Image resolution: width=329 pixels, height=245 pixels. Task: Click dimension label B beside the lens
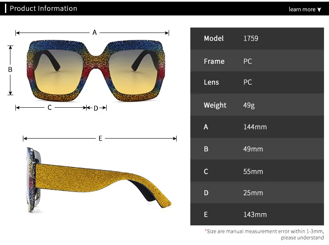(x=10, y=70)
